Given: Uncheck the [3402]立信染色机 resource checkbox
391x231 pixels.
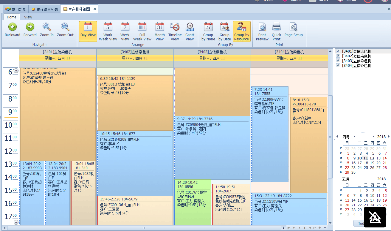Looking at the screenshot, I should coord(338,56).
